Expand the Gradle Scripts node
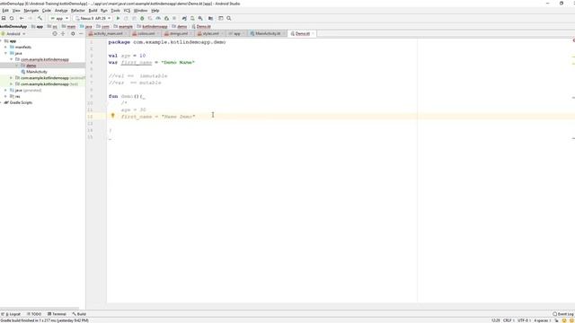This screenshot has height=323, width=575. (x=2, y=102)
